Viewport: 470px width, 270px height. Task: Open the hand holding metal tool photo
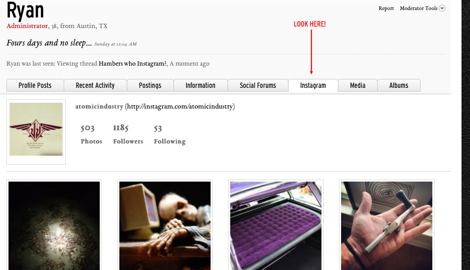coord(387,226)
